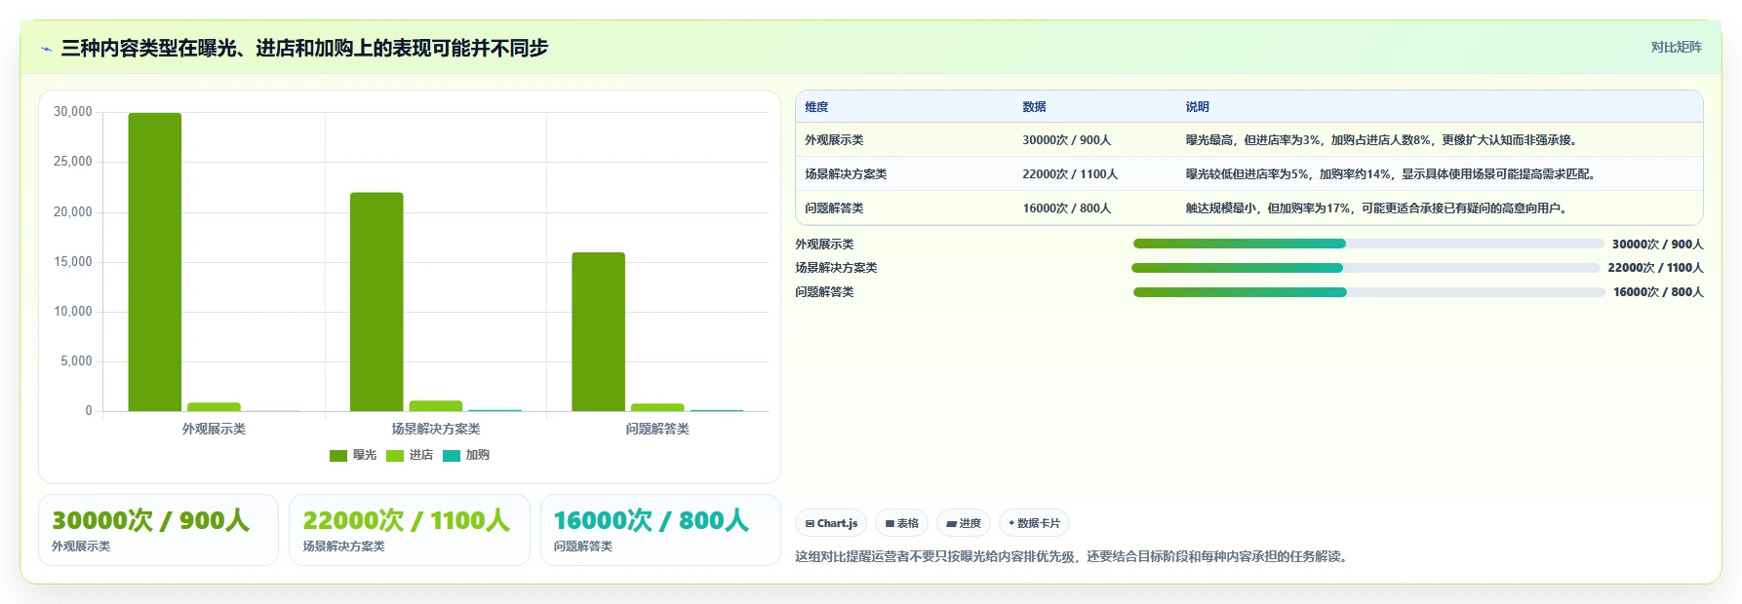Click the 15,000 y-axis tick label
The width and height of the screenshot is (1742, 604).
tap(73, 262)
